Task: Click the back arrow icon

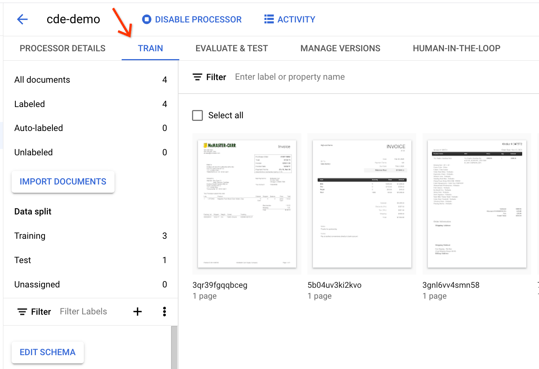Action: (x=22, y=19)
